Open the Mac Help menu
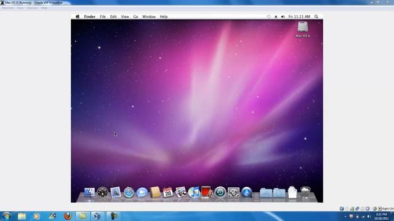The image size is (394, 221). 164,17
